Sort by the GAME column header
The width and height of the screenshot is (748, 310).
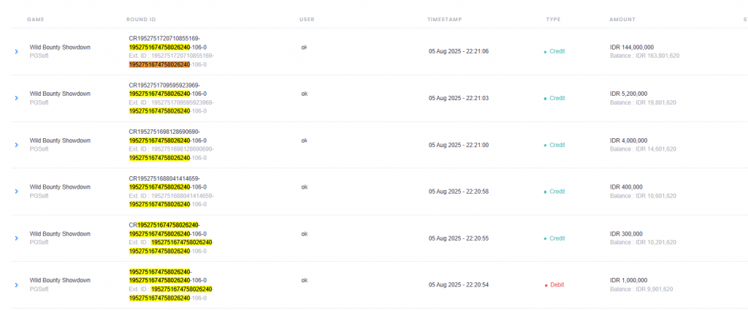coord(36,20)
